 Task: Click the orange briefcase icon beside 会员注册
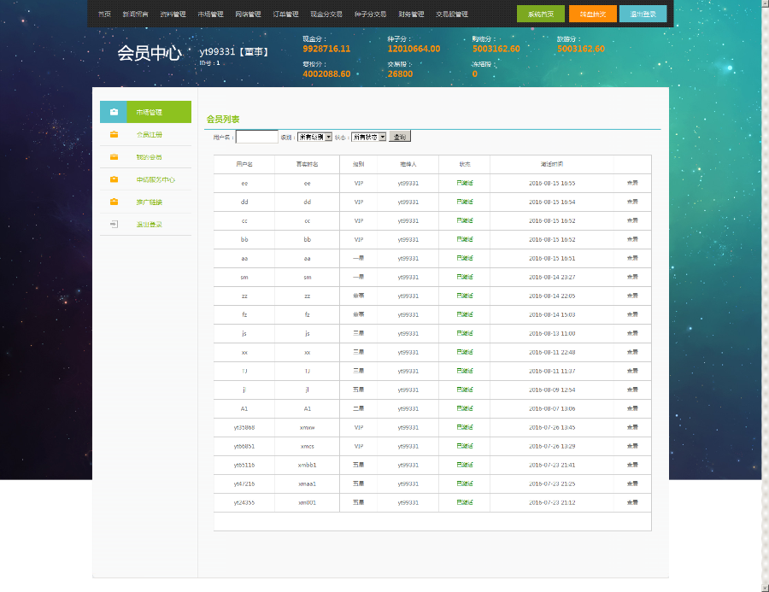[114, 135]
